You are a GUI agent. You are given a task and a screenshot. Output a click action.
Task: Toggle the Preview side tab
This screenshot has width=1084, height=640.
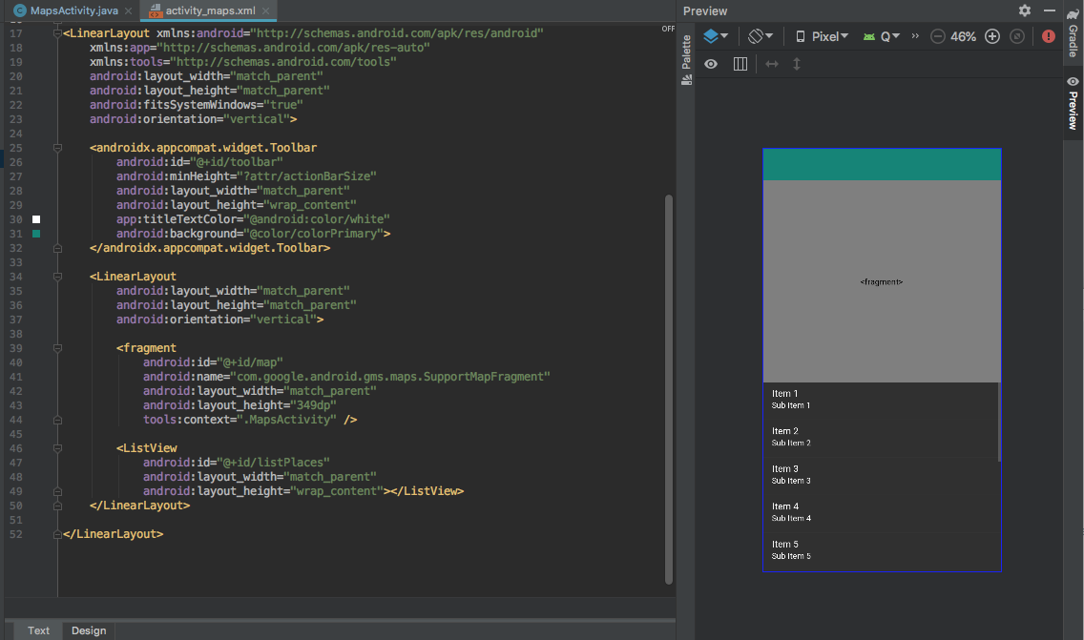tap(1074, 105)
